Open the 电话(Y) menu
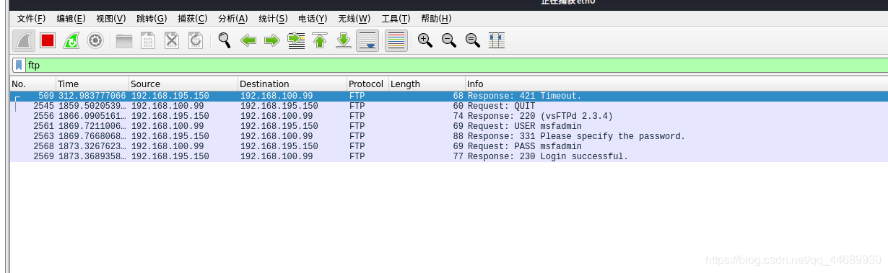Viewport: 888px width, 273px height. [x=313, y=18]
